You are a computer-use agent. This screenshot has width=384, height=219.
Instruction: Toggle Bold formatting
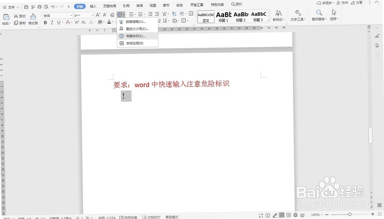(x=45, y=22)
